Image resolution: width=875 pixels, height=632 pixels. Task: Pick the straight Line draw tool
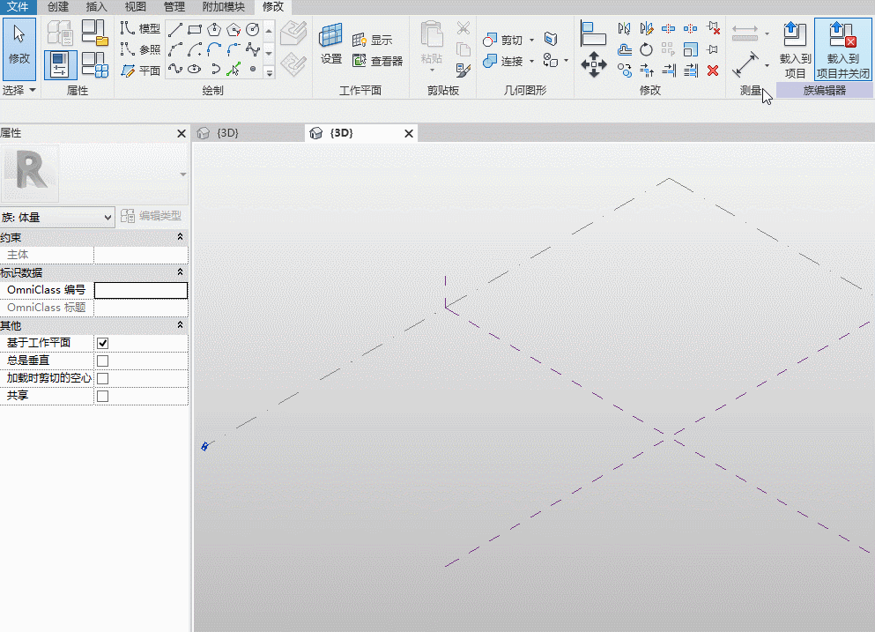point(175,29)
